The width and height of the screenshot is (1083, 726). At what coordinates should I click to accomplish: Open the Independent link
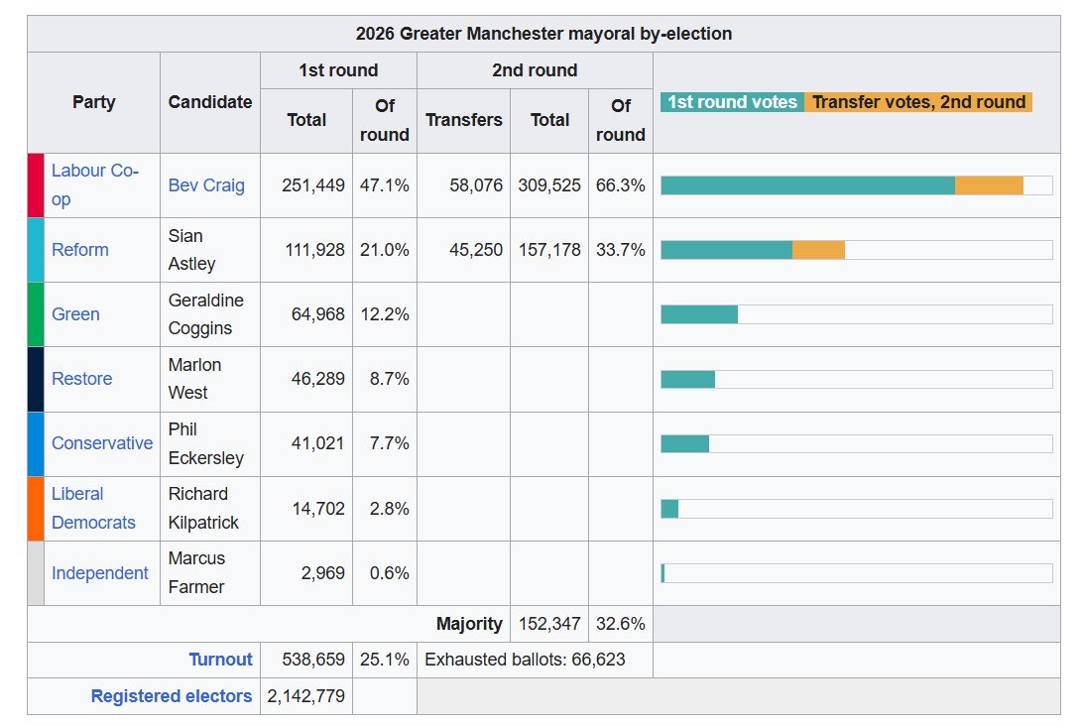pos(99,573)
